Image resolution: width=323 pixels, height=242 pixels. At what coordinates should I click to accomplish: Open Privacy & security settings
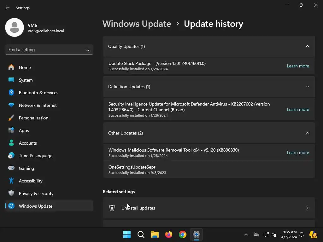coord(49,193)
